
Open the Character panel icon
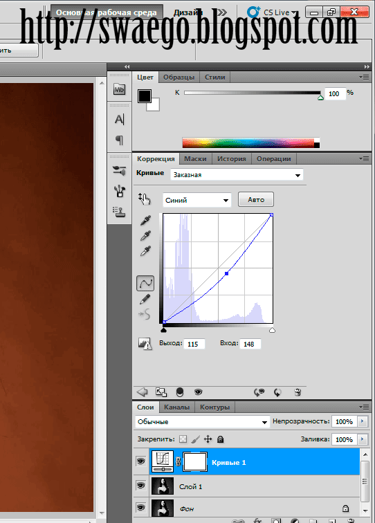[120, 120]
